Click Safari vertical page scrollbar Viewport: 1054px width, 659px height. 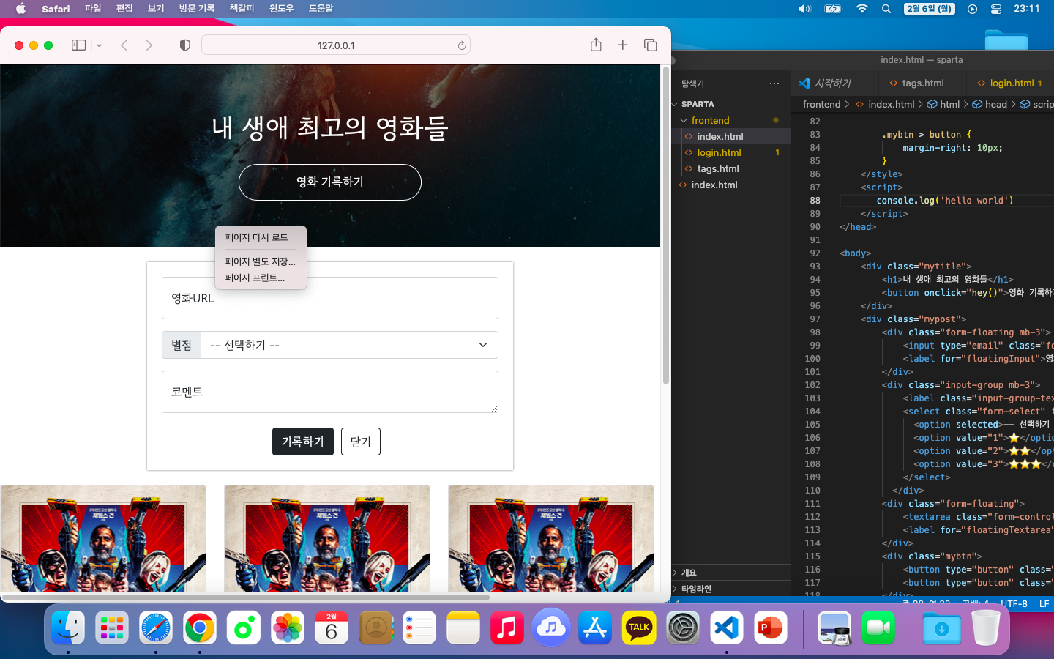click(666, 226)
